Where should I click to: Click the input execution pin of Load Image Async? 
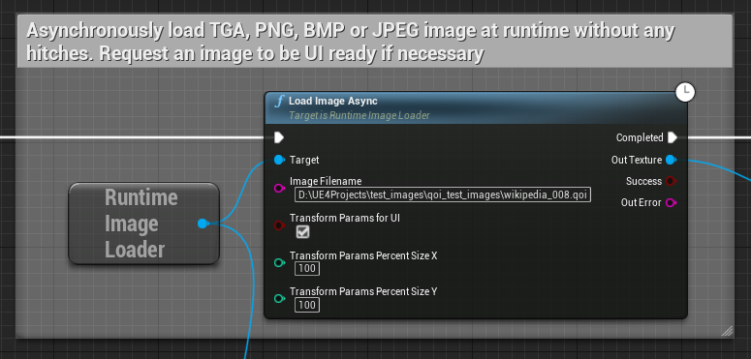coord(279,137)
